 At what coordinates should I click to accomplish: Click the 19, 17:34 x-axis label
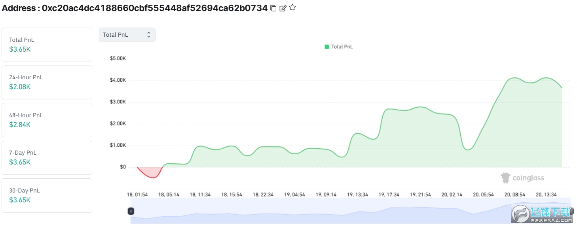pos(389,194)
